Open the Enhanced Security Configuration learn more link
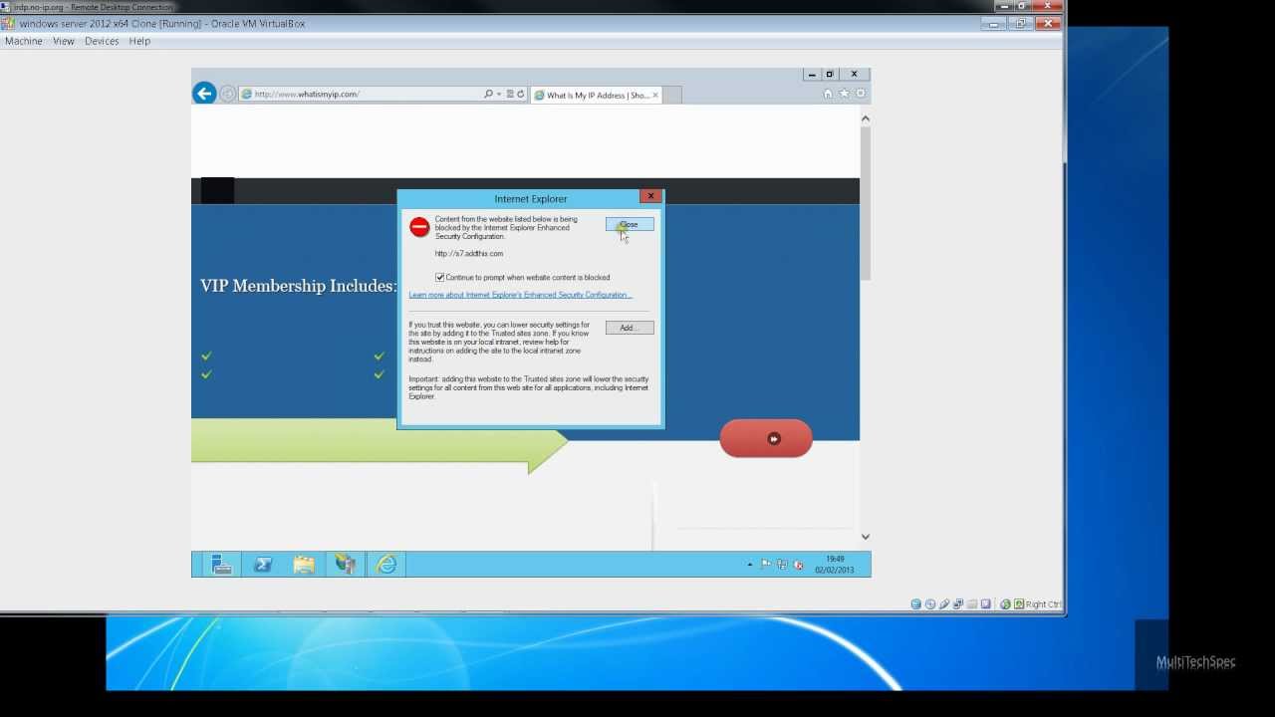 pyautogui.click(x=520, y=295)
